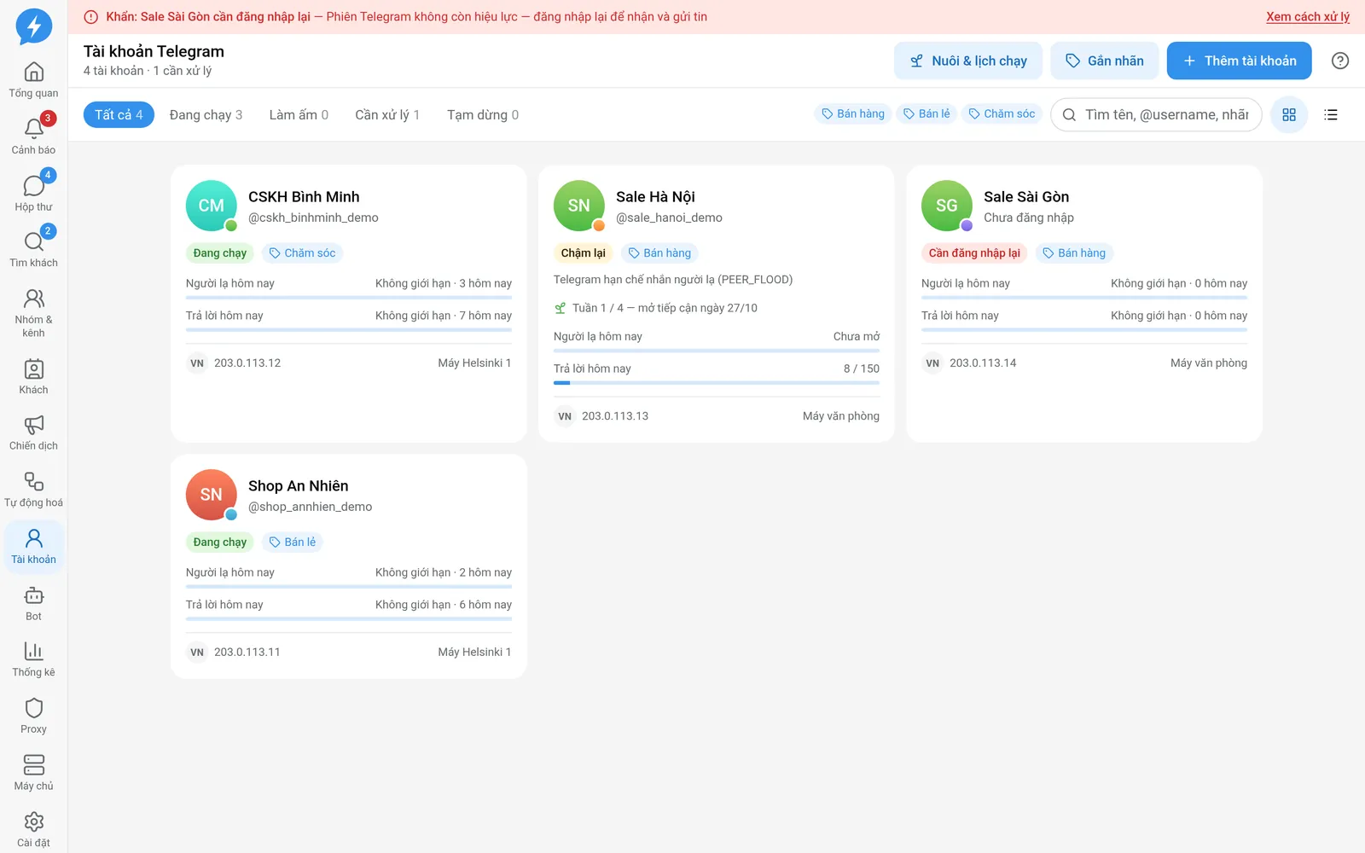Open Tìm khách search in the sidebar
This screenshot has width=1365, height=853.
click(x=34, y=250)
